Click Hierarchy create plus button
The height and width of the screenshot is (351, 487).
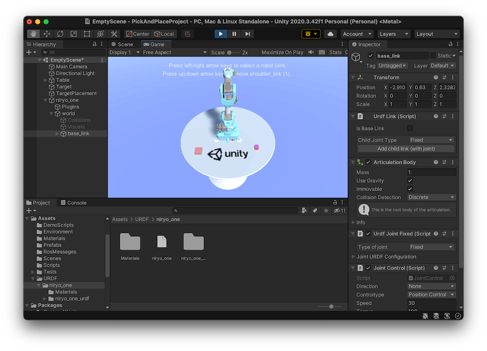click(31, 53)
